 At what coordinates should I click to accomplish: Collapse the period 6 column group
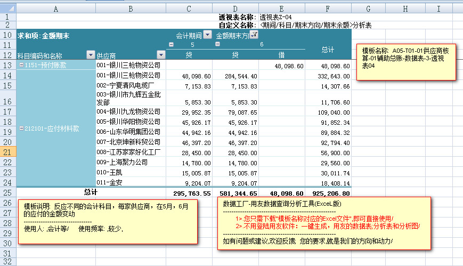pyautogui.click(x=217, y=45)
